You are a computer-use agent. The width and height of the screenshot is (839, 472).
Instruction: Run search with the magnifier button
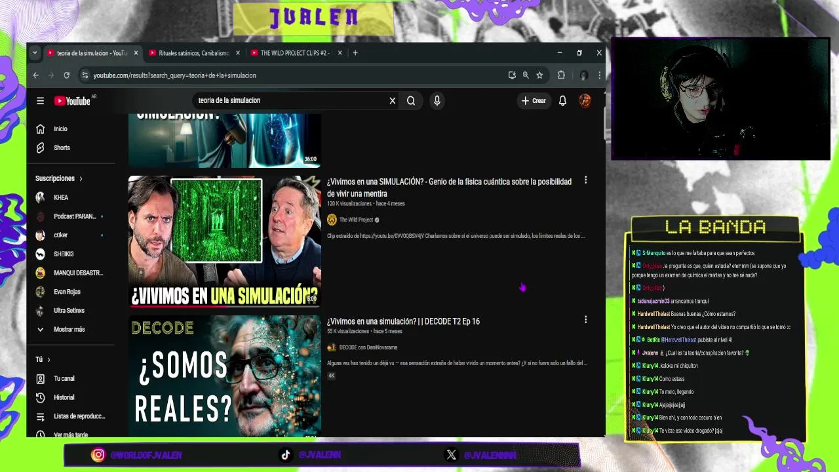click(411, 100)
